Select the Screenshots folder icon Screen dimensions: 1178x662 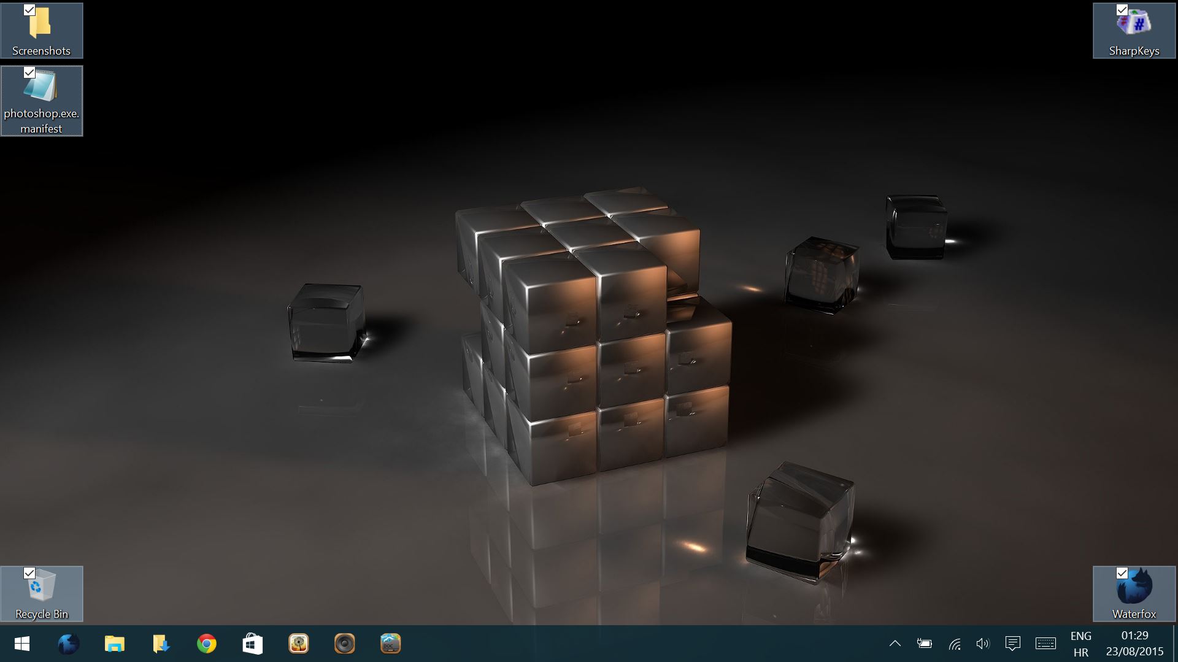click(x=42, y=31)
